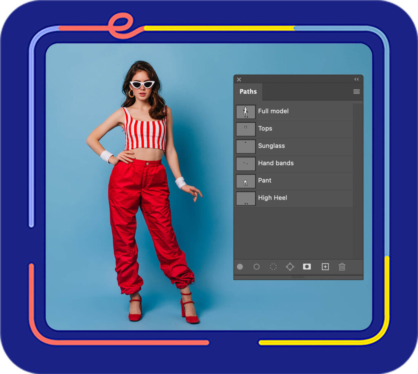The image size is (418, 374).
Task: Open the Paths panel options menu
Action: tap(356, 92)
